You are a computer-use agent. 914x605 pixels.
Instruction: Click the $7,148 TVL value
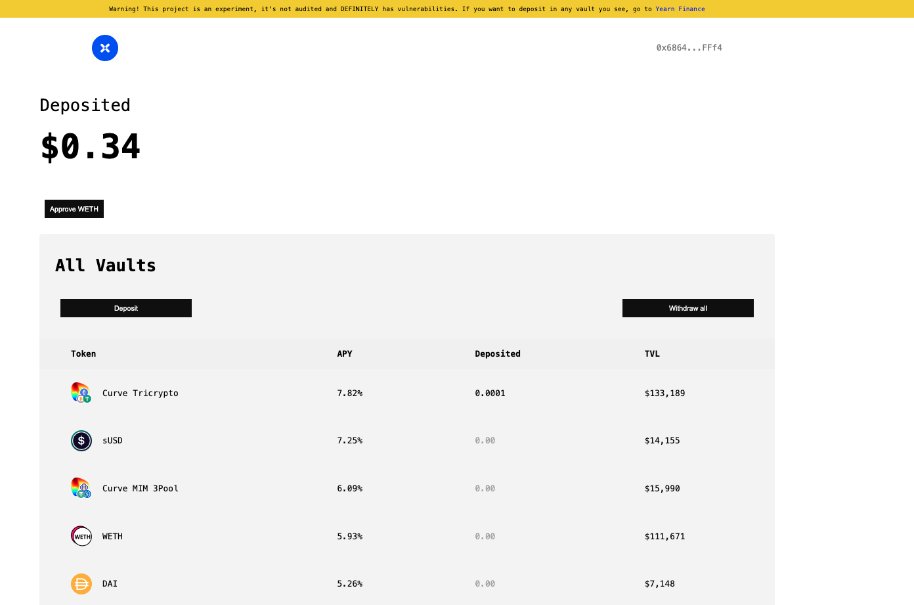pyautogui.click(x=659, y=583)
